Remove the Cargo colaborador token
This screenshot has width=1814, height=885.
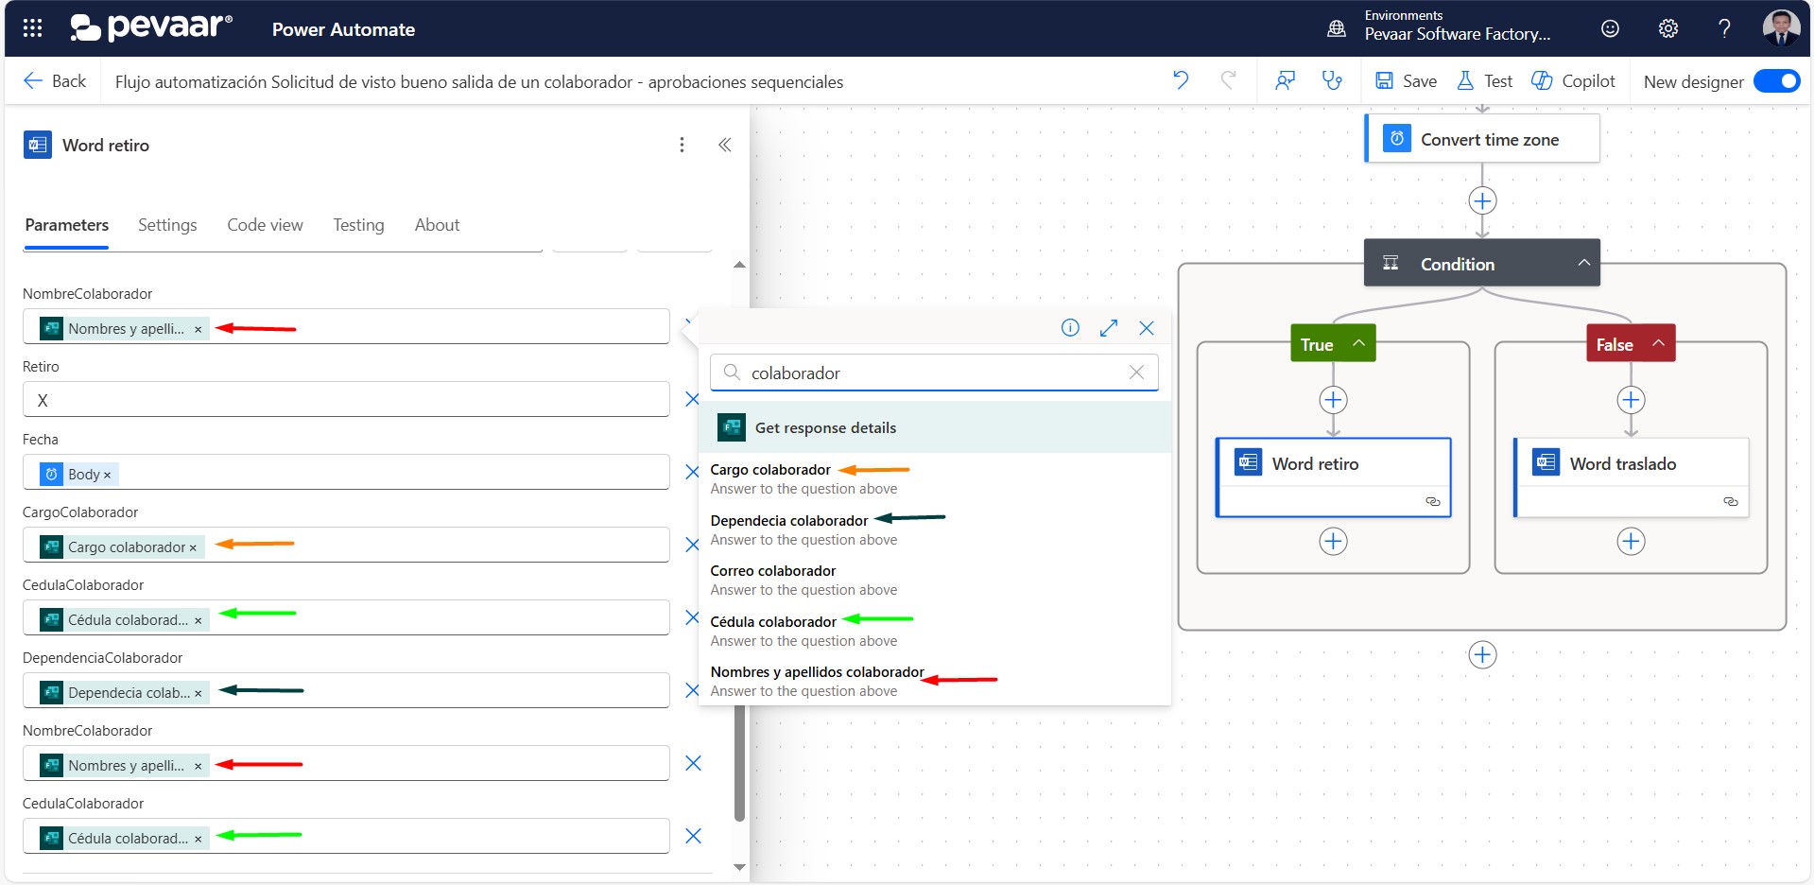(x=193, y=547)
